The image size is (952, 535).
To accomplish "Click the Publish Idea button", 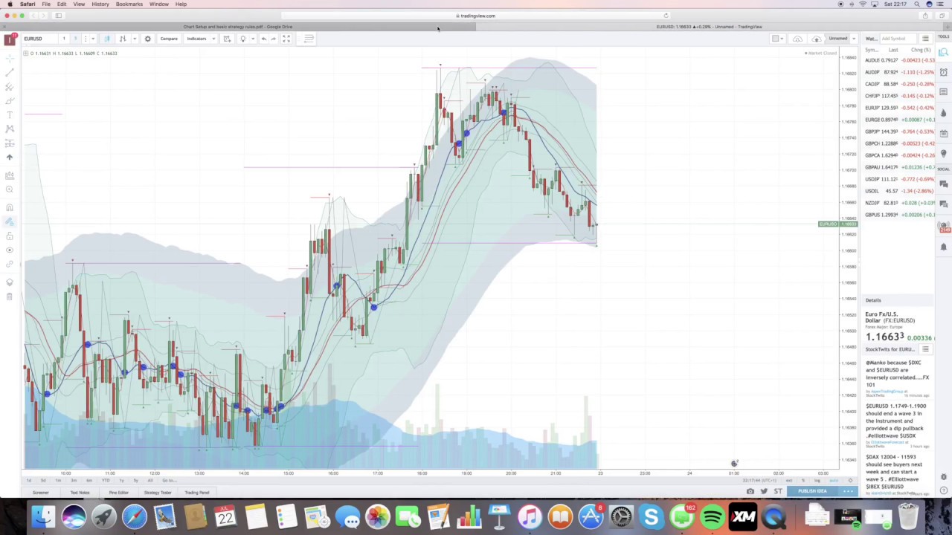I will 812,491.
